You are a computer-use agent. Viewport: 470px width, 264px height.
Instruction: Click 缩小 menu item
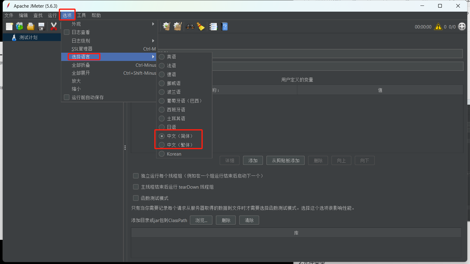pyautogui.click(x=109, y=89)
